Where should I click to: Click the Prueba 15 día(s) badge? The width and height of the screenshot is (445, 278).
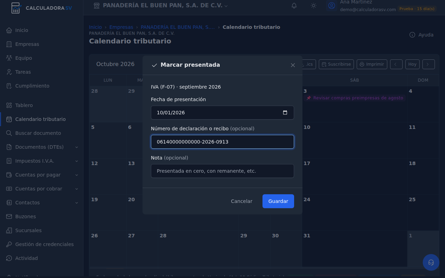(417, 9)
